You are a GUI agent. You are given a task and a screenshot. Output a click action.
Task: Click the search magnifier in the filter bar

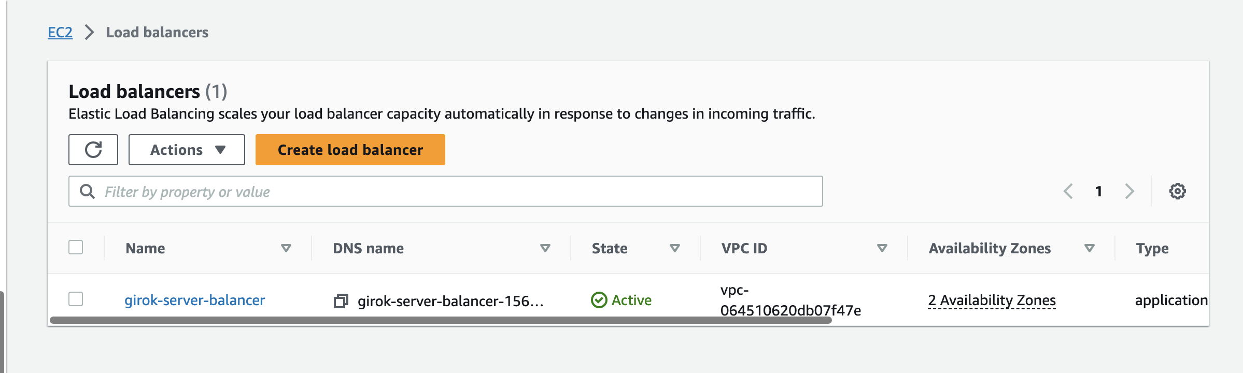pos(86,191)
